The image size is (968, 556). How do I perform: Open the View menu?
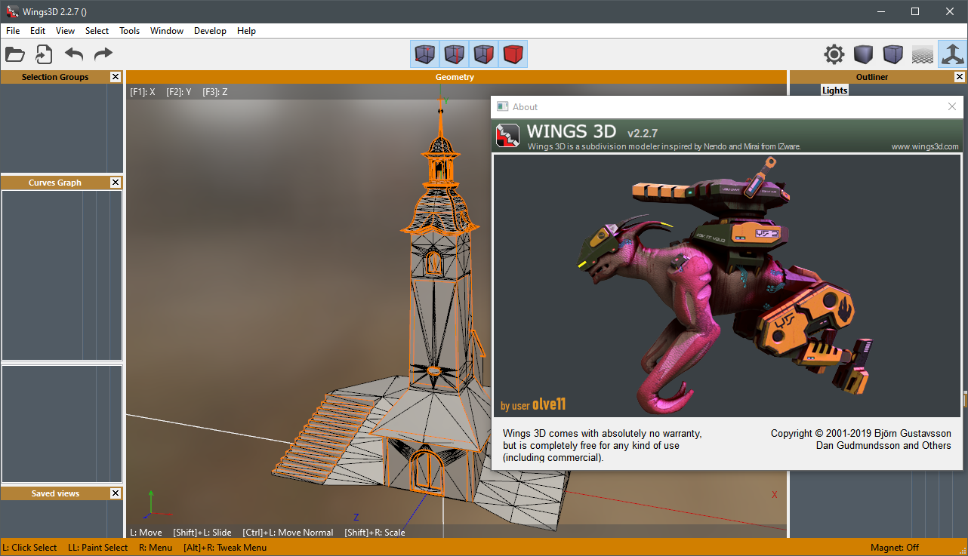(66, 31)
